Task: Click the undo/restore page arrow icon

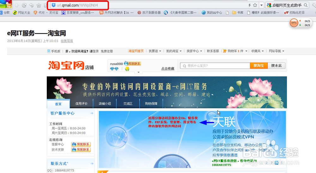Action: point(31,5)
